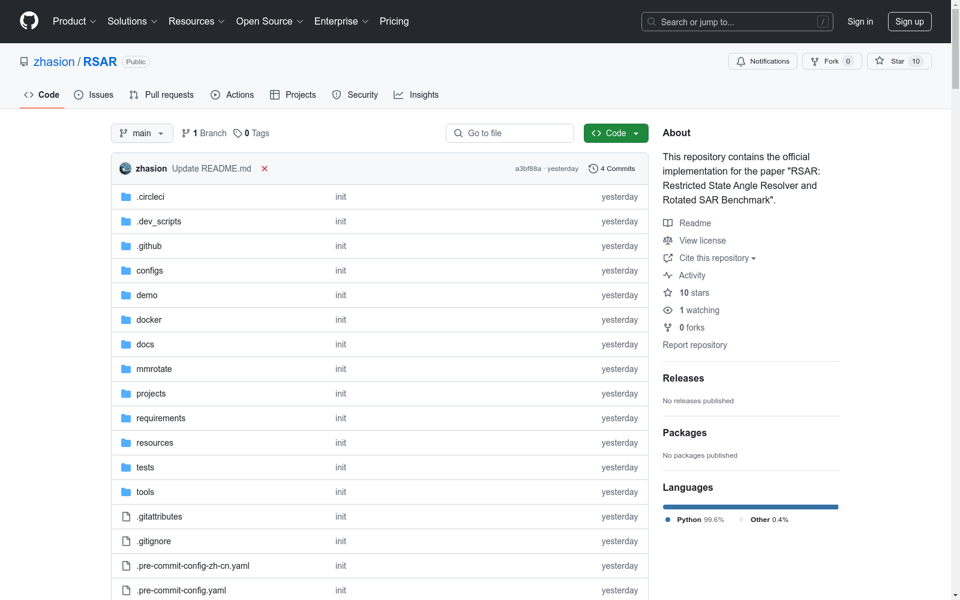This screenshot has width=960, height=600.
Task: Select the Code tab
Action: [42, 95]
